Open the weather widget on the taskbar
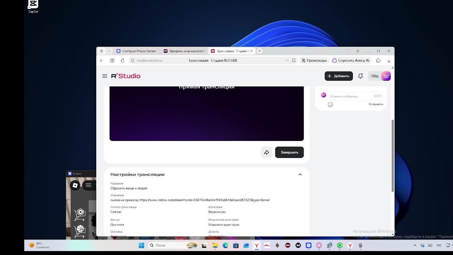 pyautogui.click(x=40, y=245)
